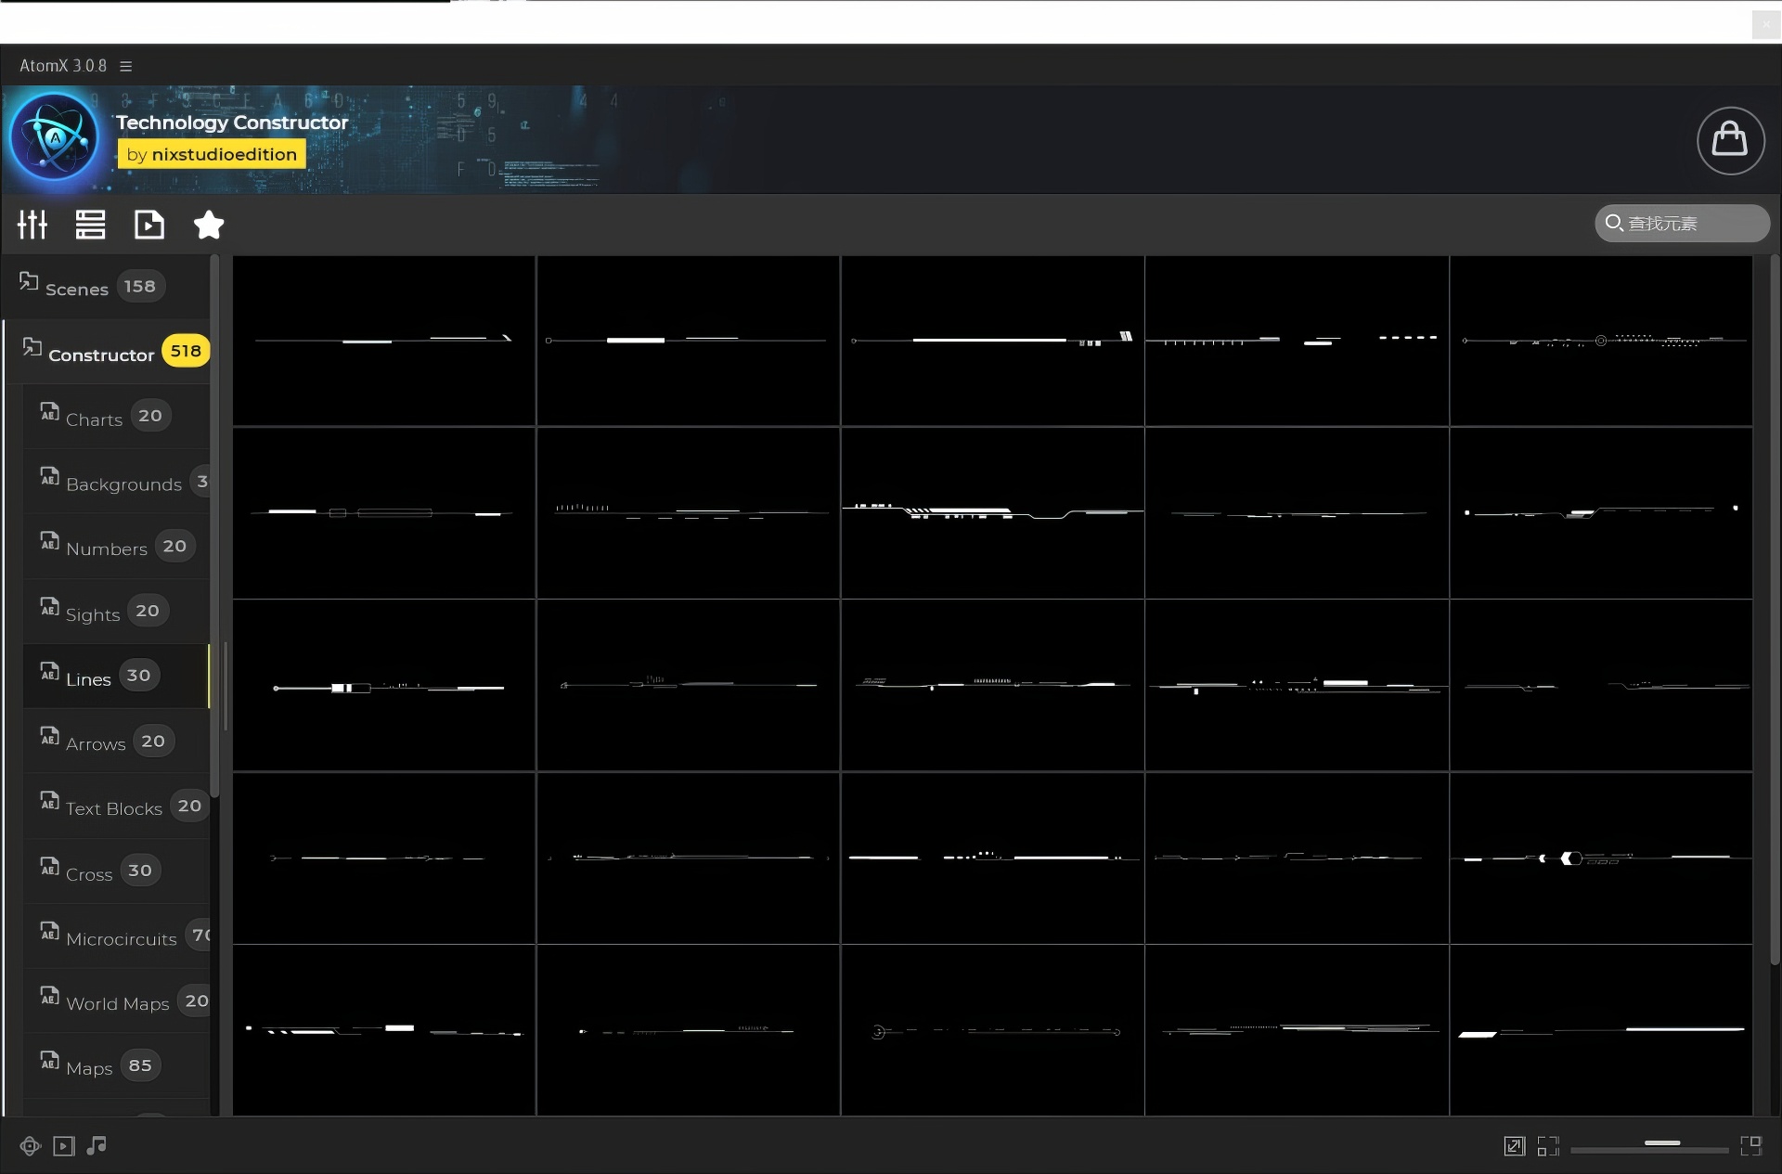Switch to the stacked list view icon
1782x1174 pixels.
pos(90,225)
